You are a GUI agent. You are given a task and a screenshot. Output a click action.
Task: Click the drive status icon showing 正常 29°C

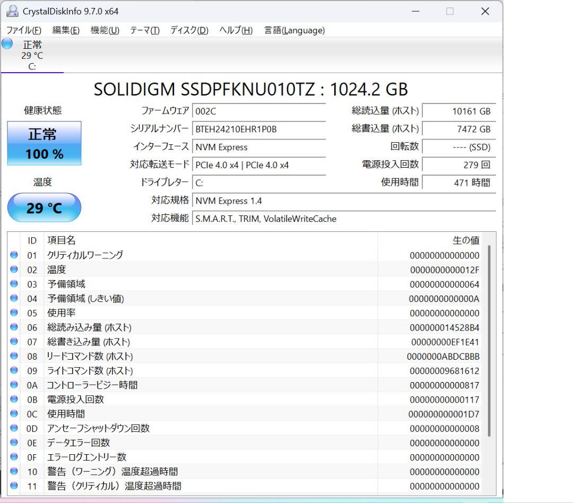tap(7, 45)
